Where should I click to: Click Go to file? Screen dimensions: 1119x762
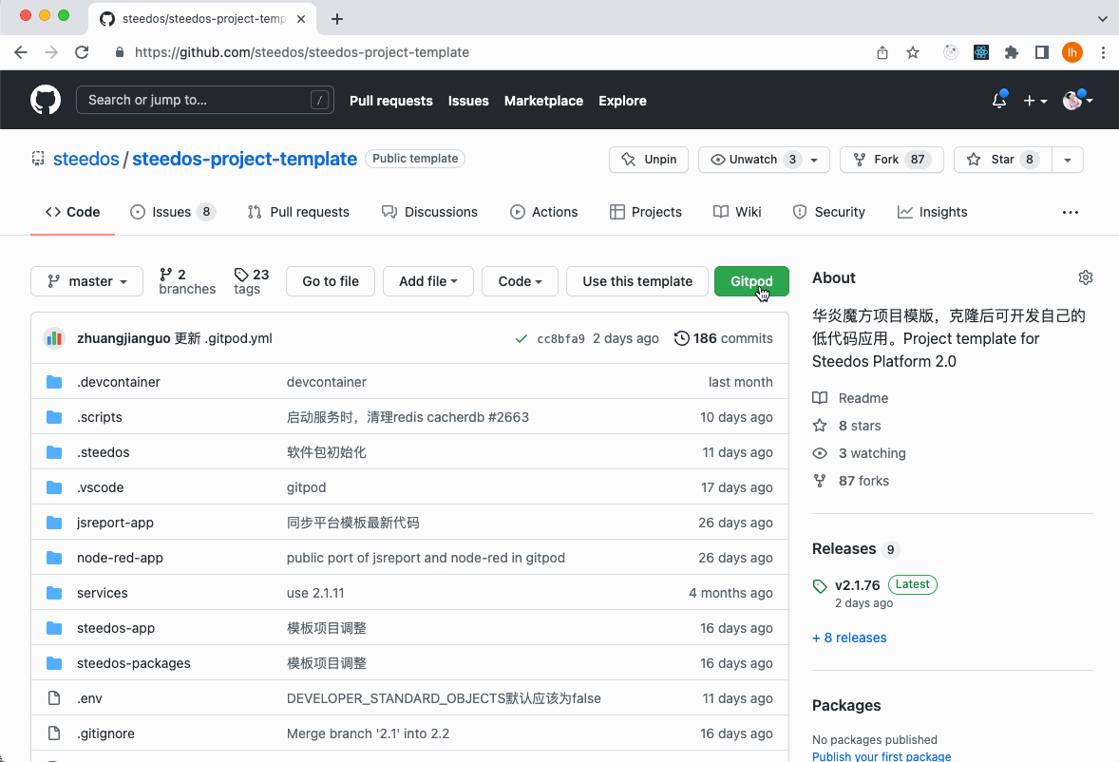coord(331,281)
